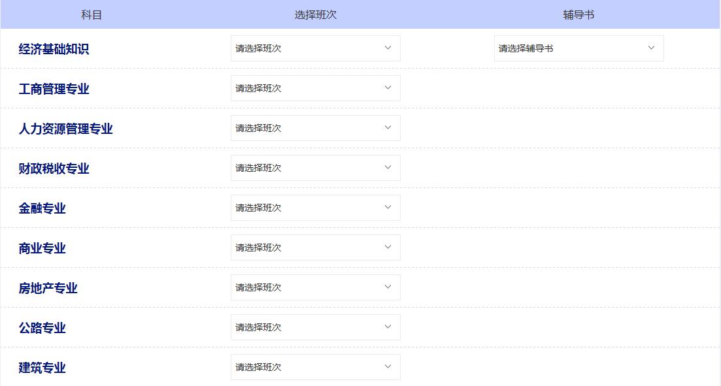
Task: Expand the 班次 dropdown for 公路专业
Action: tap(316, 327)
